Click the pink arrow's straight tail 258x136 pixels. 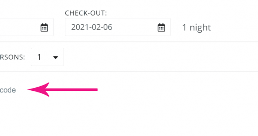pyautogui.click(x=73, y=90)
